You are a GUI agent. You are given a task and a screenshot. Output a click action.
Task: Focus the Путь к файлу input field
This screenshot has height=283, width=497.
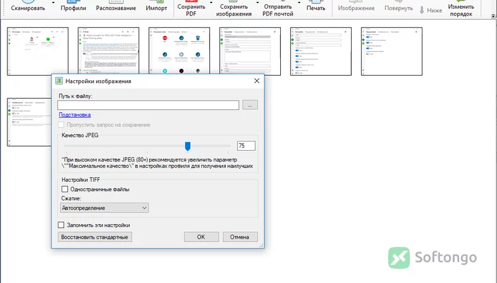[148, 105]
